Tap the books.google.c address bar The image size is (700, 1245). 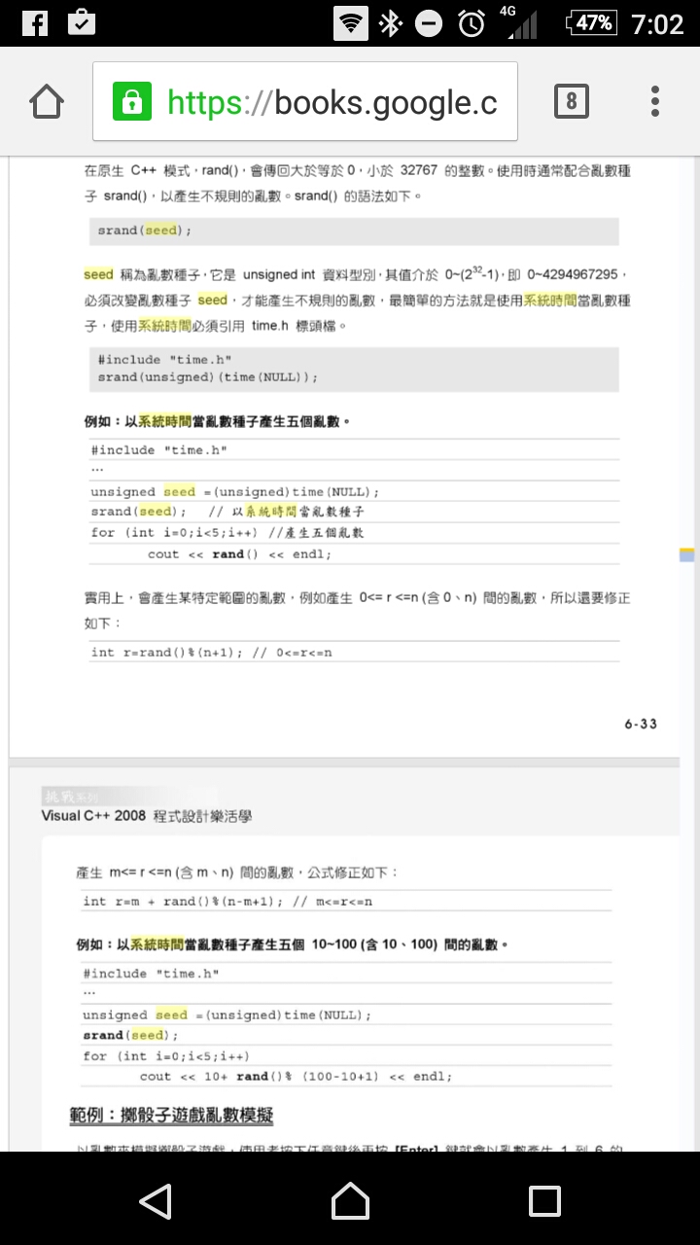click(305, 101)
